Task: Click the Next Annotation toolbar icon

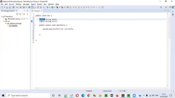Action: click(x=79, y=7)
